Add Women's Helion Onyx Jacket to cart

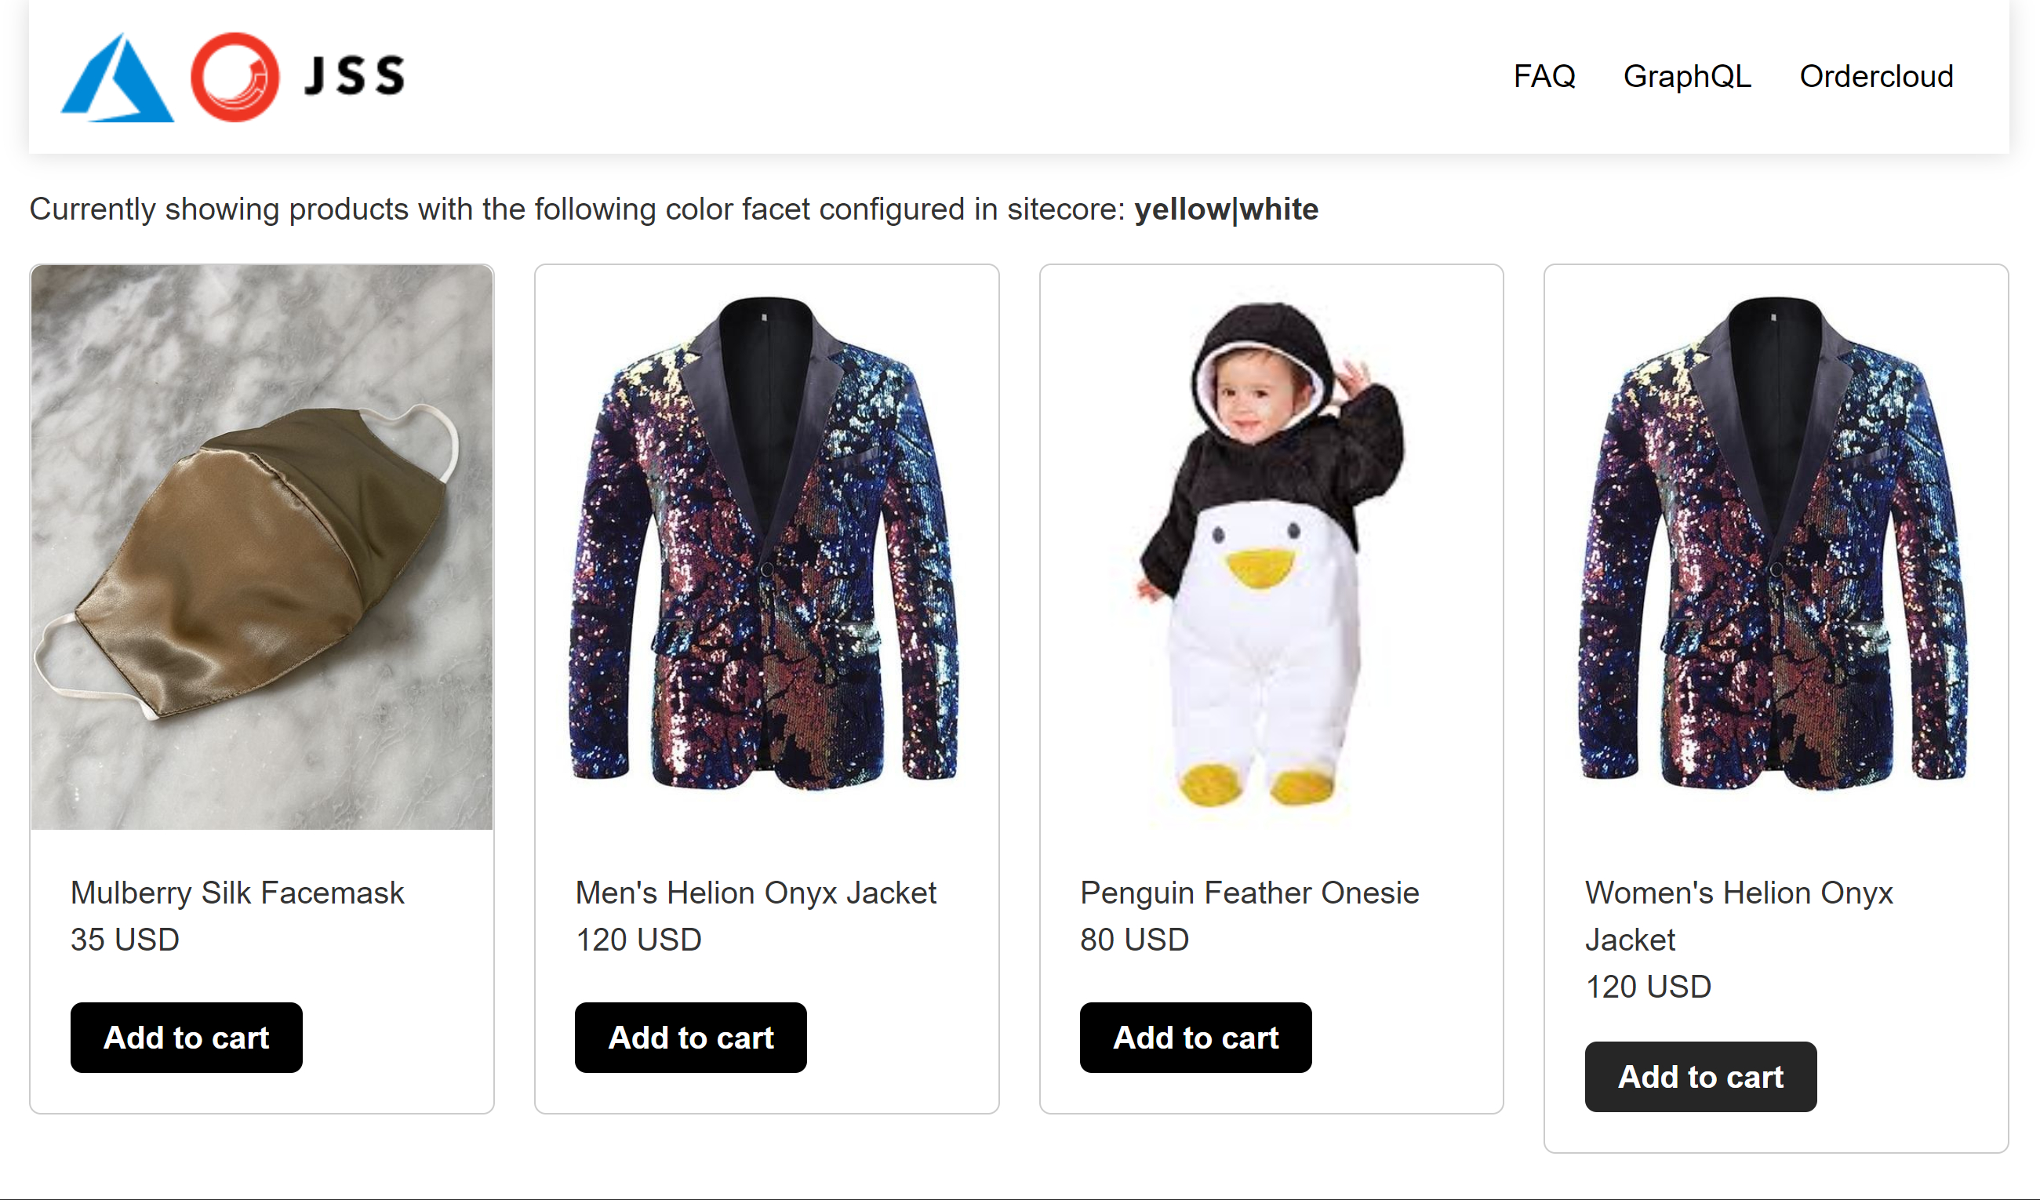(x=1700, y=1076)
